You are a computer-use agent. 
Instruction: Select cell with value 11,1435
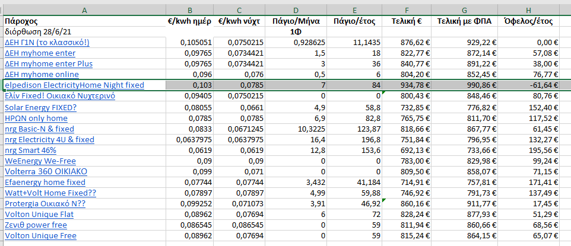355,43
